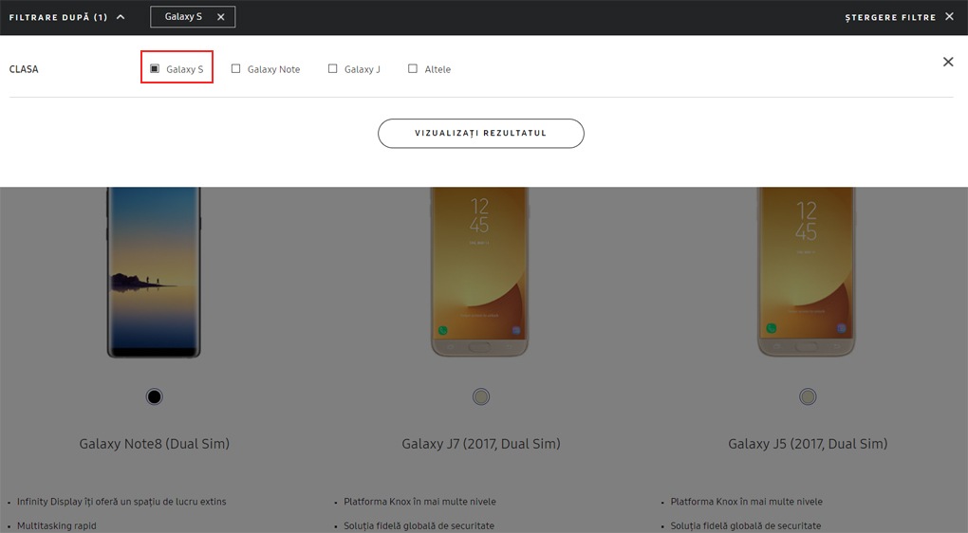Select gold color swatch for Galaxy J7
This screenshot has width=968, height=533.
point(481,396)
